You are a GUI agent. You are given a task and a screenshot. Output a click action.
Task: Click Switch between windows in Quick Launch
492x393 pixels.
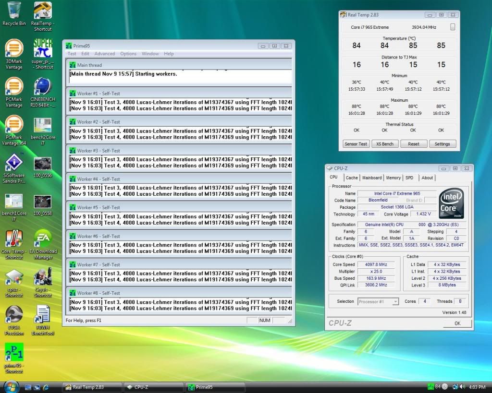[37, 387]
